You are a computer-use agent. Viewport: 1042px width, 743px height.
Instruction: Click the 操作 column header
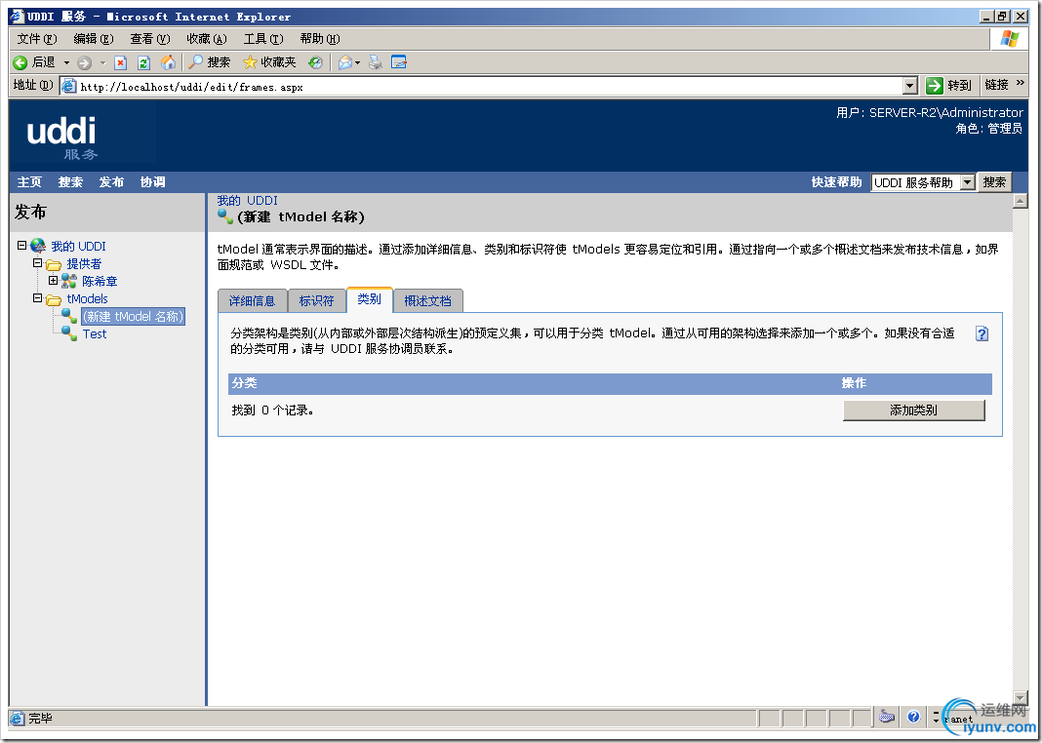[x=854, y=383]
